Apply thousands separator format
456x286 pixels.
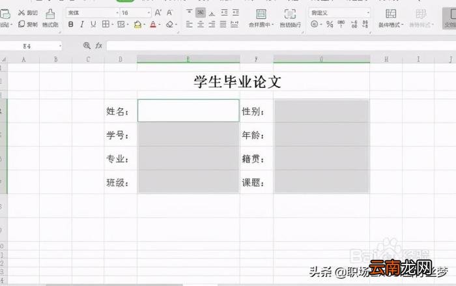pyautogui.click(x=341, y=24)
